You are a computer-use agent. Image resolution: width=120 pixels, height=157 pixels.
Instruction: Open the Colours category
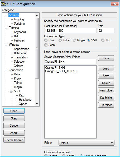[18, 66]
